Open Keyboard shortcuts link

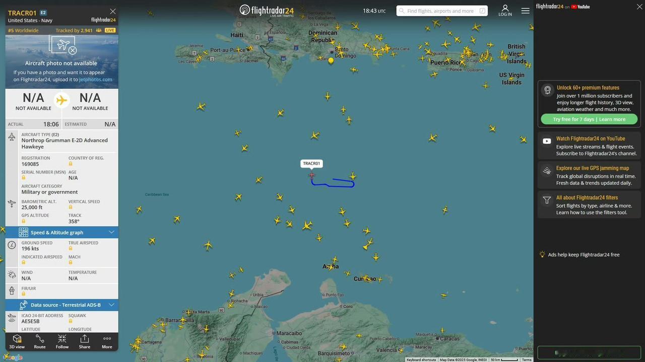421,359
